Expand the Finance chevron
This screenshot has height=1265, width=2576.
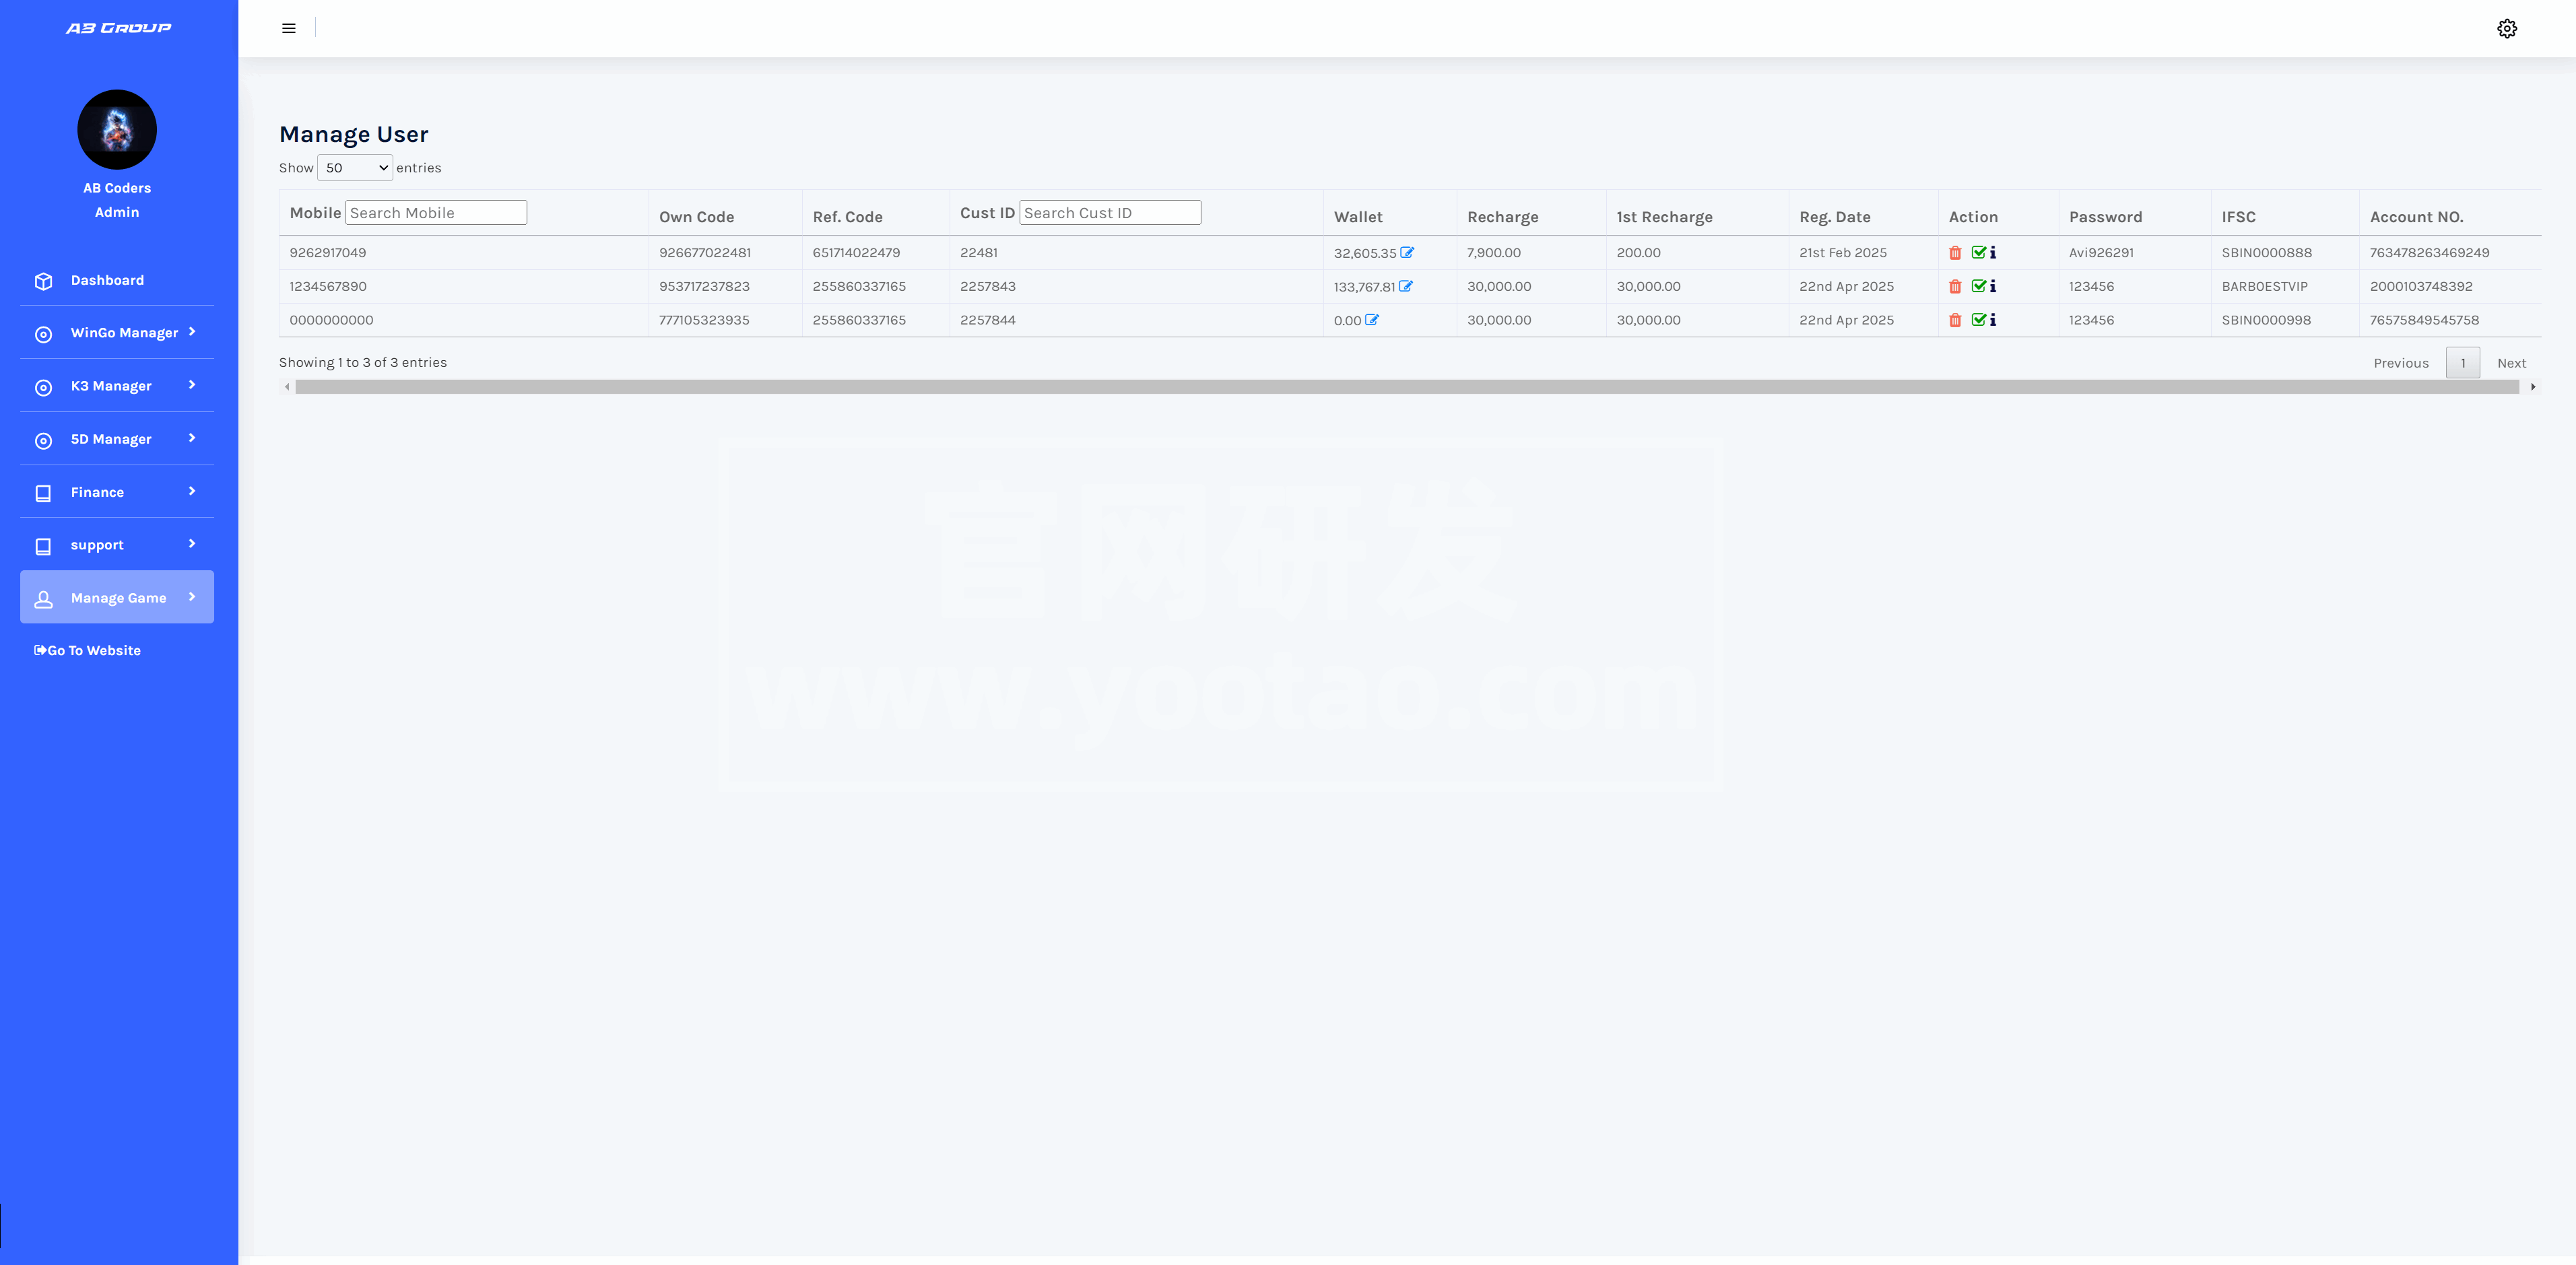click(x=192, y=490)
